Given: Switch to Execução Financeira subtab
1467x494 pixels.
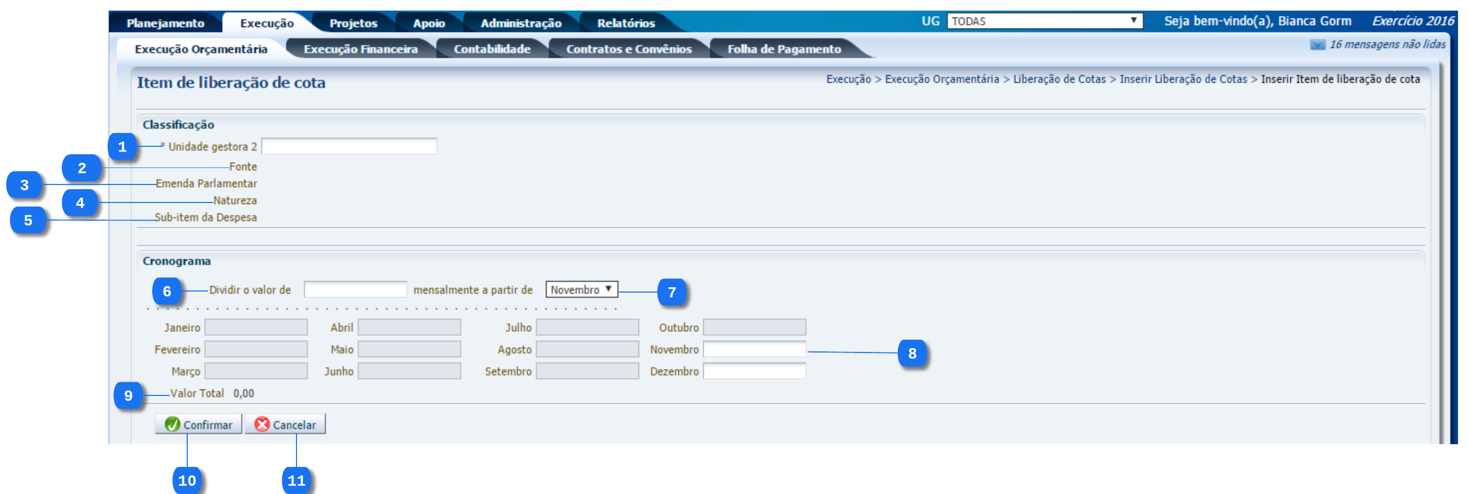Looking at the screenshot, I should click(361, 49).
